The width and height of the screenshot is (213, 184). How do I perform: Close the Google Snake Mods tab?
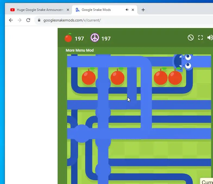tap(133, 10)
